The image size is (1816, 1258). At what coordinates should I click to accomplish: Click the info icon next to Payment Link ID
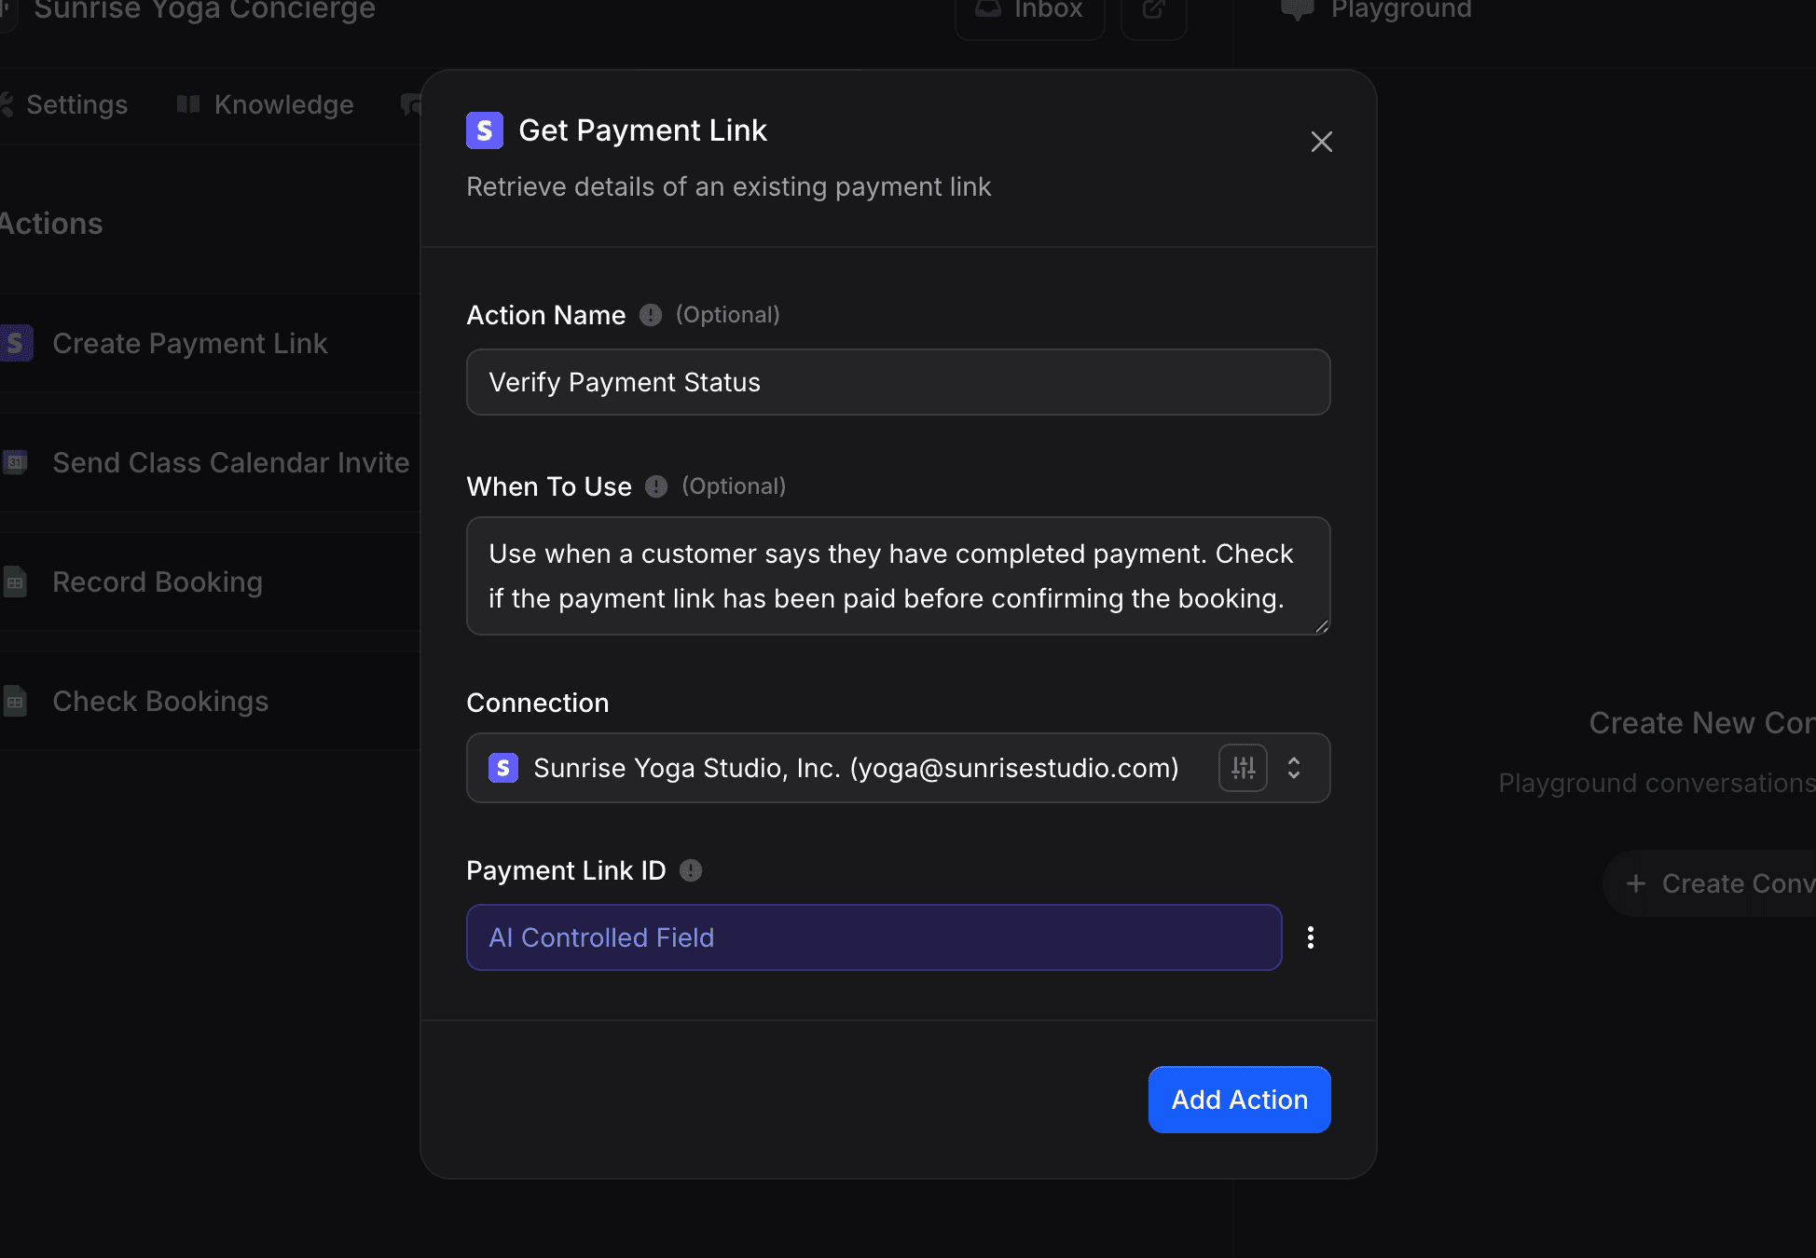(690, 870)
